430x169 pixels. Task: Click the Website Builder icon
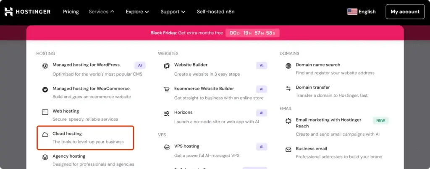pos(167,66)
